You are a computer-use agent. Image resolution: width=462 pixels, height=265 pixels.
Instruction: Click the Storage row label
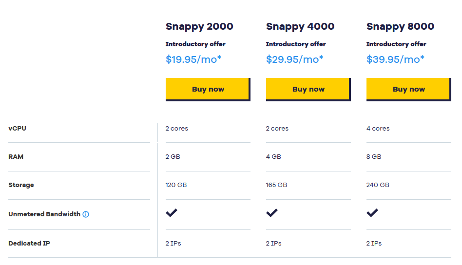21,185
